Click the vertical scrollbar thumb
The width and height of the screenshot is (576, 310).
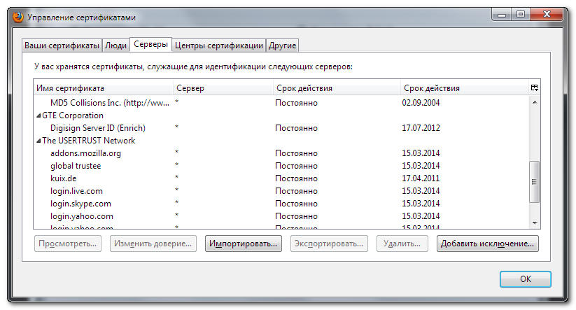coord(535,182)
